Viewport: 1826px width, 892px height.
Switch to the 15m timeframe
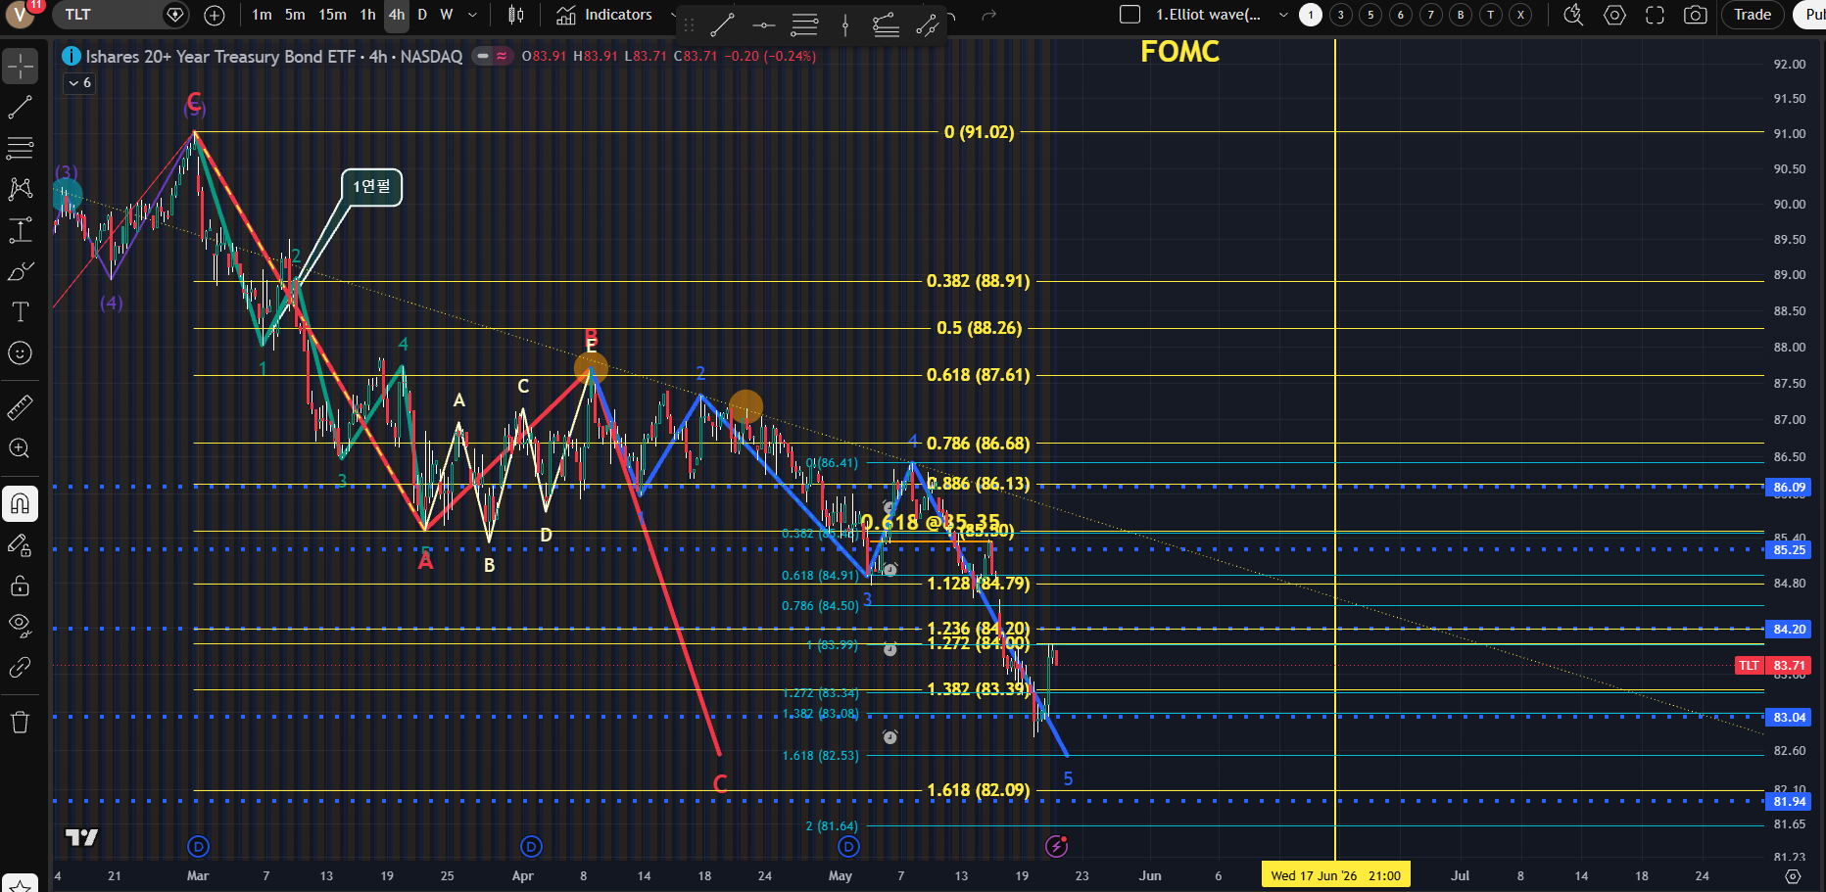pyautogui.click(x=332, y=15)
